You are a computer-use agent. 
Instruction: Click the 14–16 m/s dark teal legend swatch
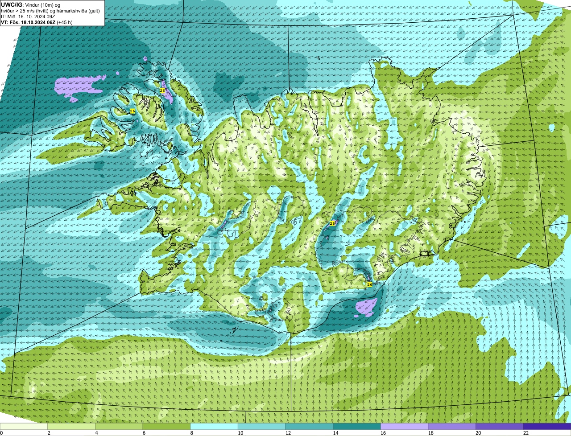[357, 427]
